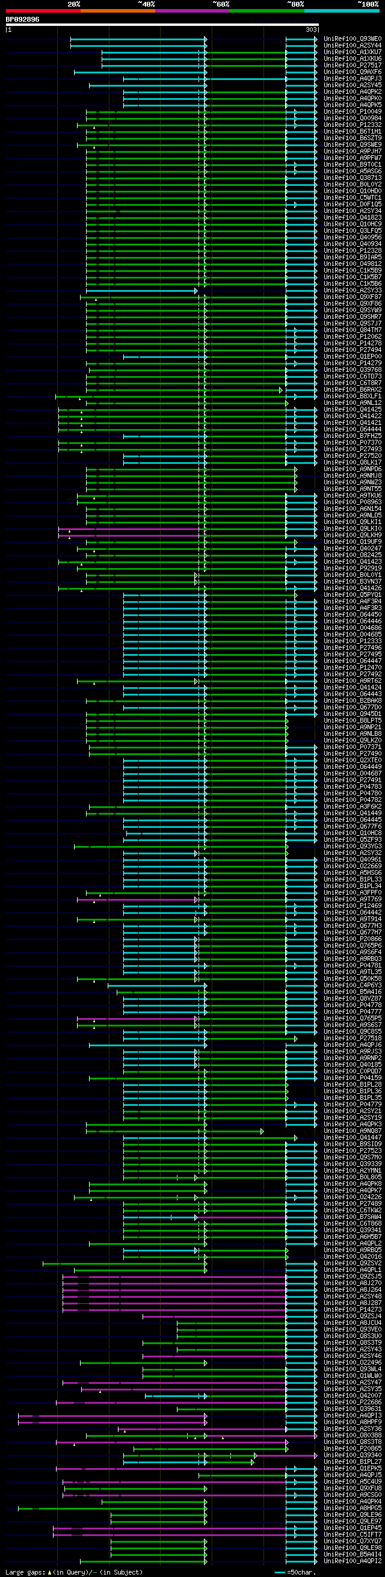The height and width of the screenshot is (1577, 385).
Task: Open the UniRef100_D0F1Q5 entry
Action: coord(353,205)
